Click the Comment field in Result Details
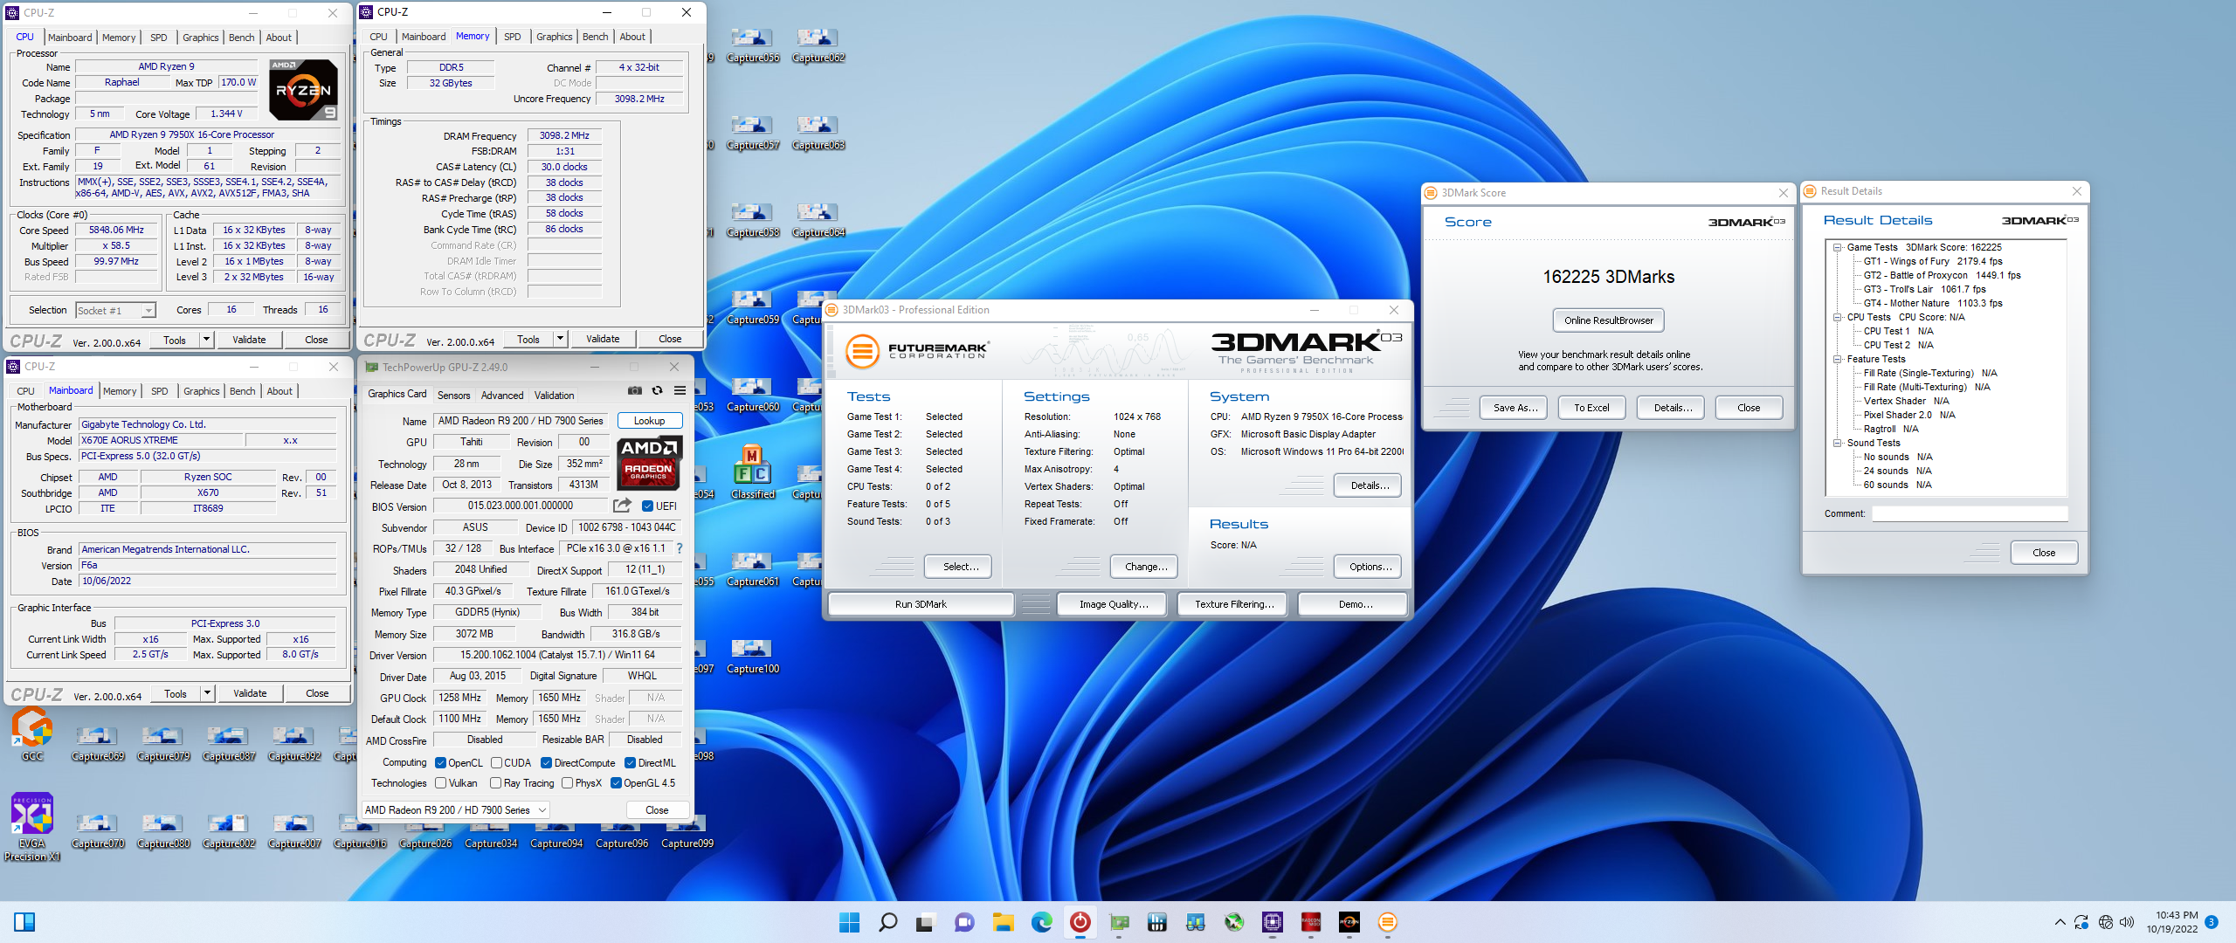Viewport: 2236px width, 943px height. [1969, 513]
